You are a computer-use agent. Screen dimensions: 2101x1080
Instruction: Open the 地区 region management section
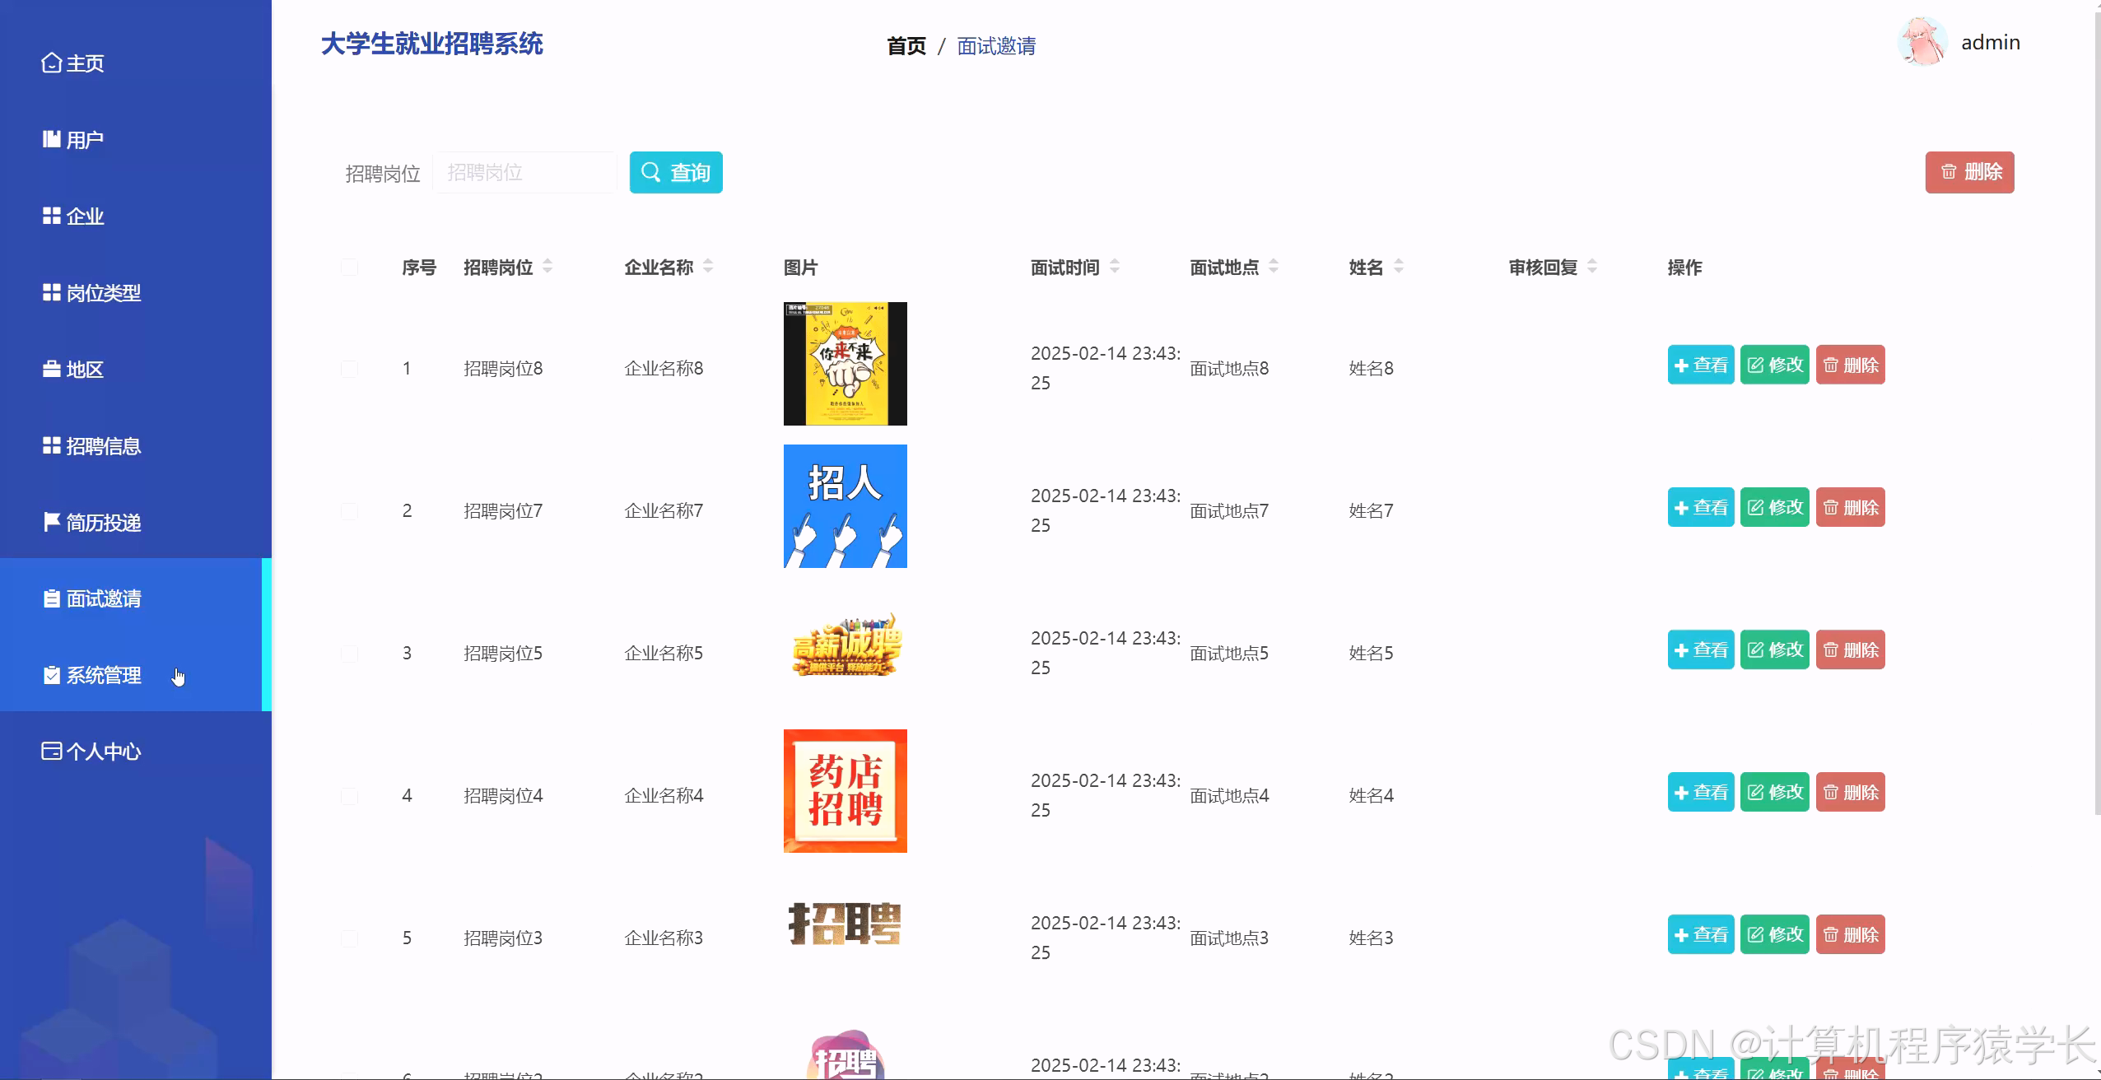tap(83, 369)
